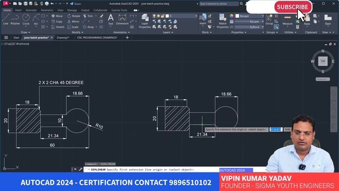Expand the Draw panel
The width and height of the screenshot is (339, 191).
(x=25, y=32)
